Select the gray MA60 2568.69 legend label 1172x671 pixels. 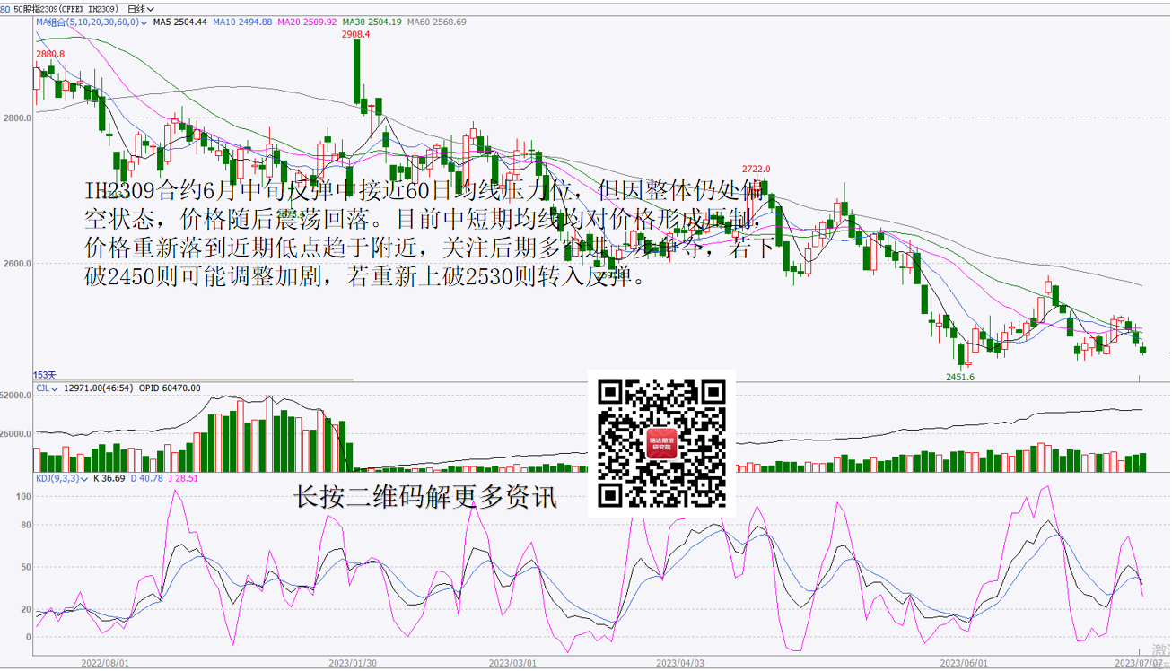(436, 22)
